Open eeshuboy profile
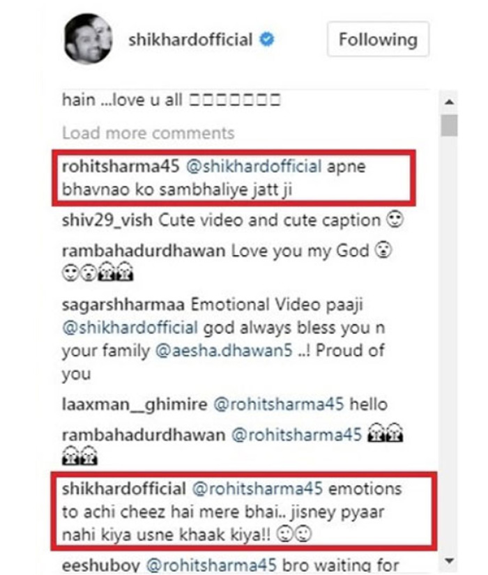 [x=101, y=565]
